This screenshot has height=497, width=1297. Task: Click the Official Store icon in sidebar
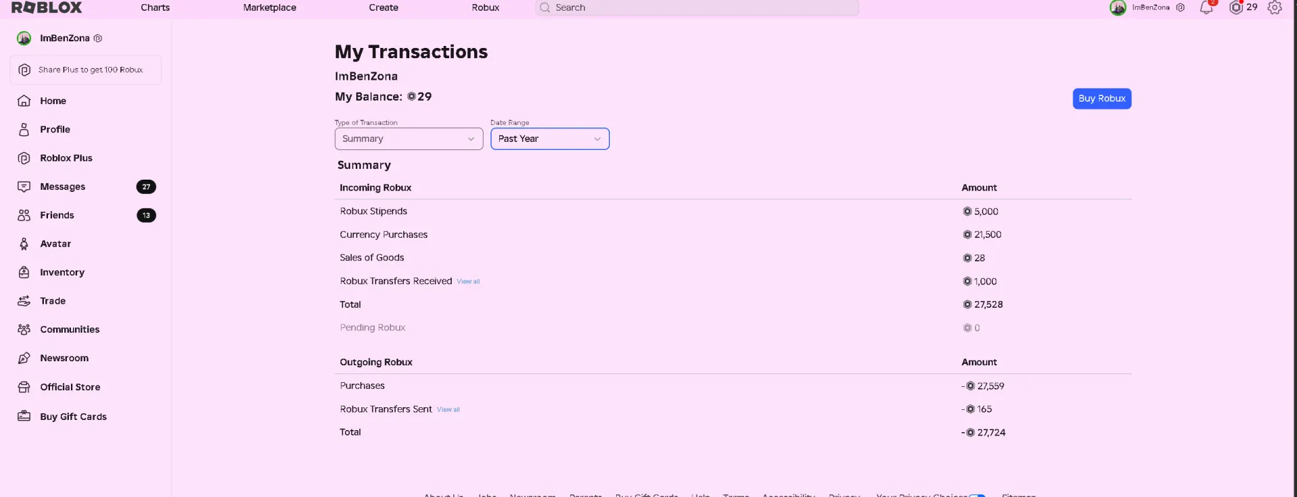[x=24, y=387]
